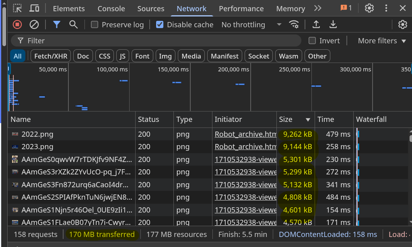Check the Invert filter checkbox
The image size is (412, 247).
[312, 40]
